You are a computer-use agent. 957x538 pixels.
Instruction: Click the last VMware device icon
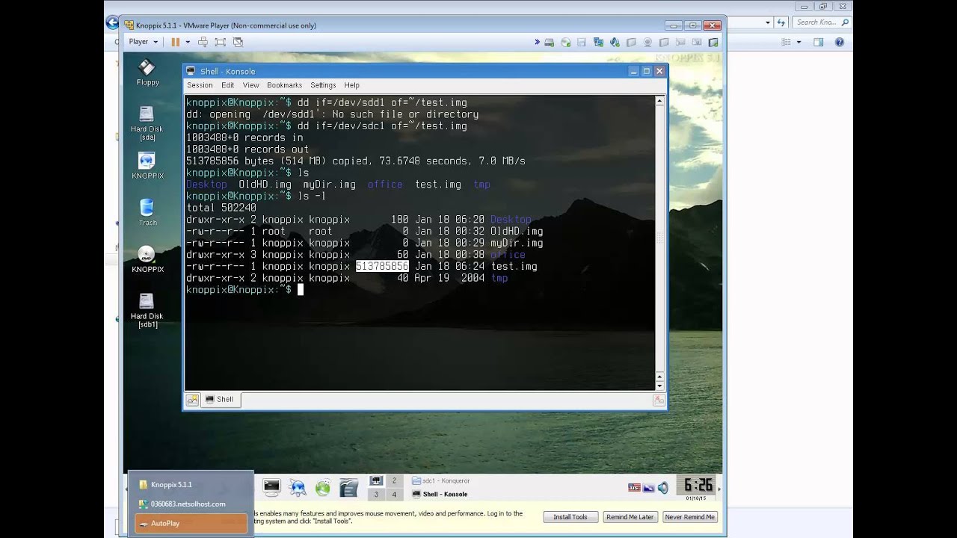coord(713,43)
